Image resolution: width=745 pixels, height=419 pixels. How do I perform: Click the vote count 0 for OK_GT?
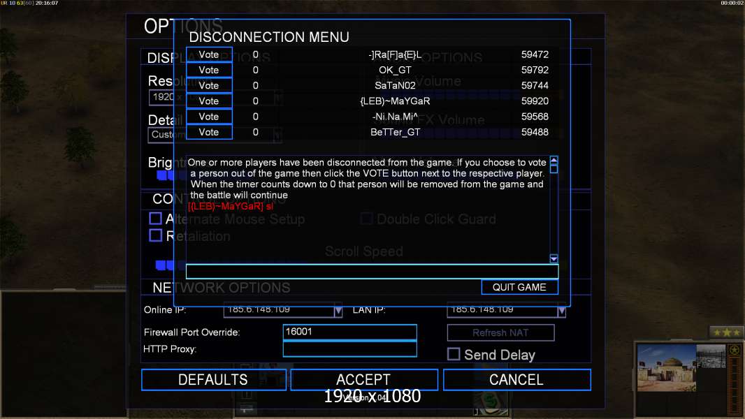pyautogui.click(x=256, y=71)
